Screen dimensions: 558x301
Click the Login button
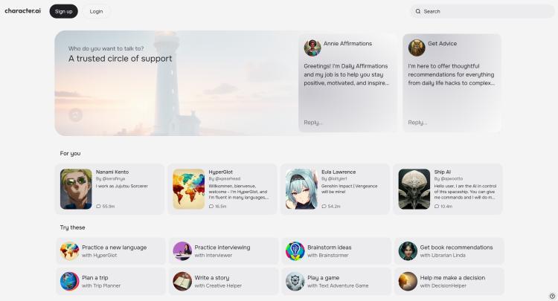tap(96, 11)
